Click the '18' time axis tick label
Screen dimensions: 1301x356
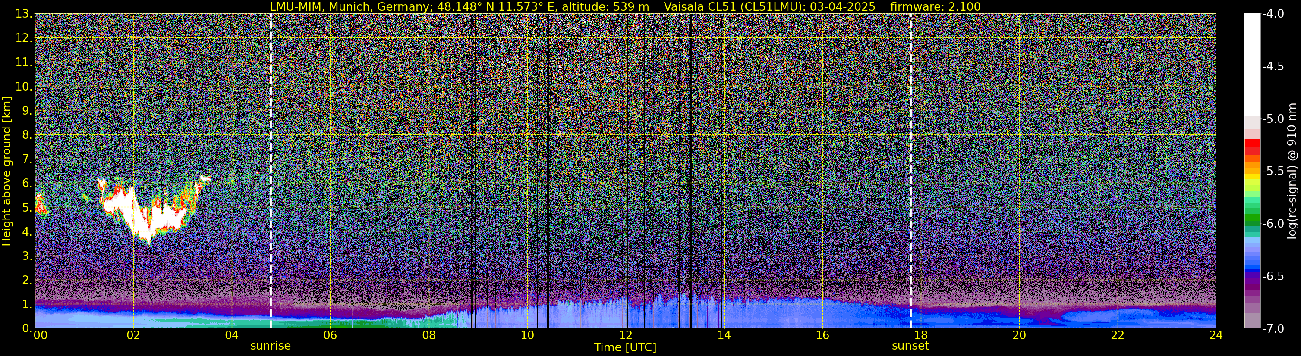(921, 335)
